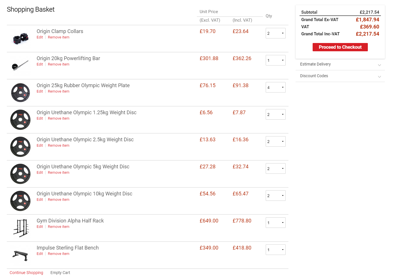
Task: Open the 25kg Rubber Olympic Weight Plate thumbnail
Action: pyautogui.click(x=20, y=93)
